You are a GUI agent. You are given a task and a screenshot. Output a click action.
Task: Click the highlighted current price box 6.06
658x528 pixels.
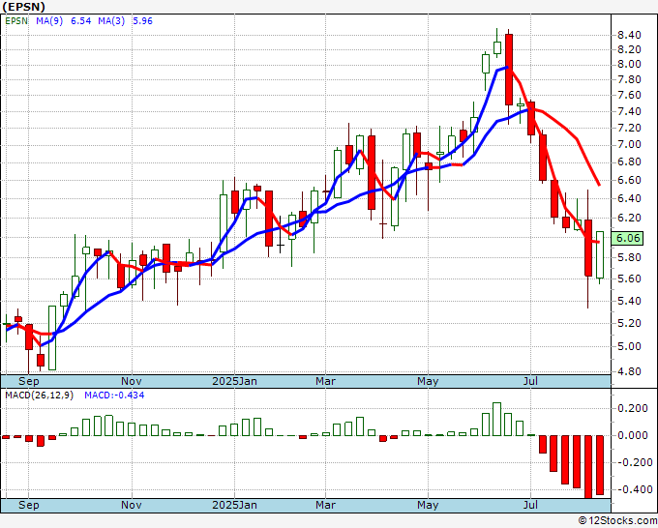627,238
